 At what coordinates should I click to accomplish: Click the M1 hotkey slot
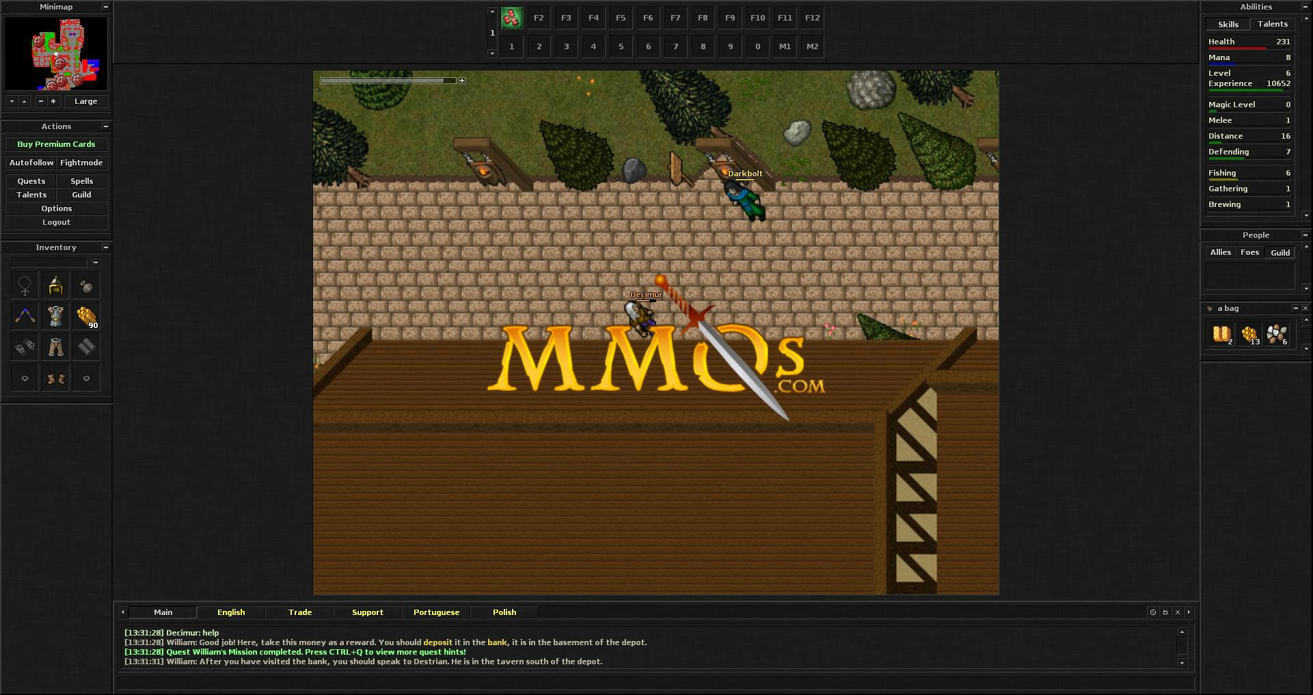click(785, 46)
